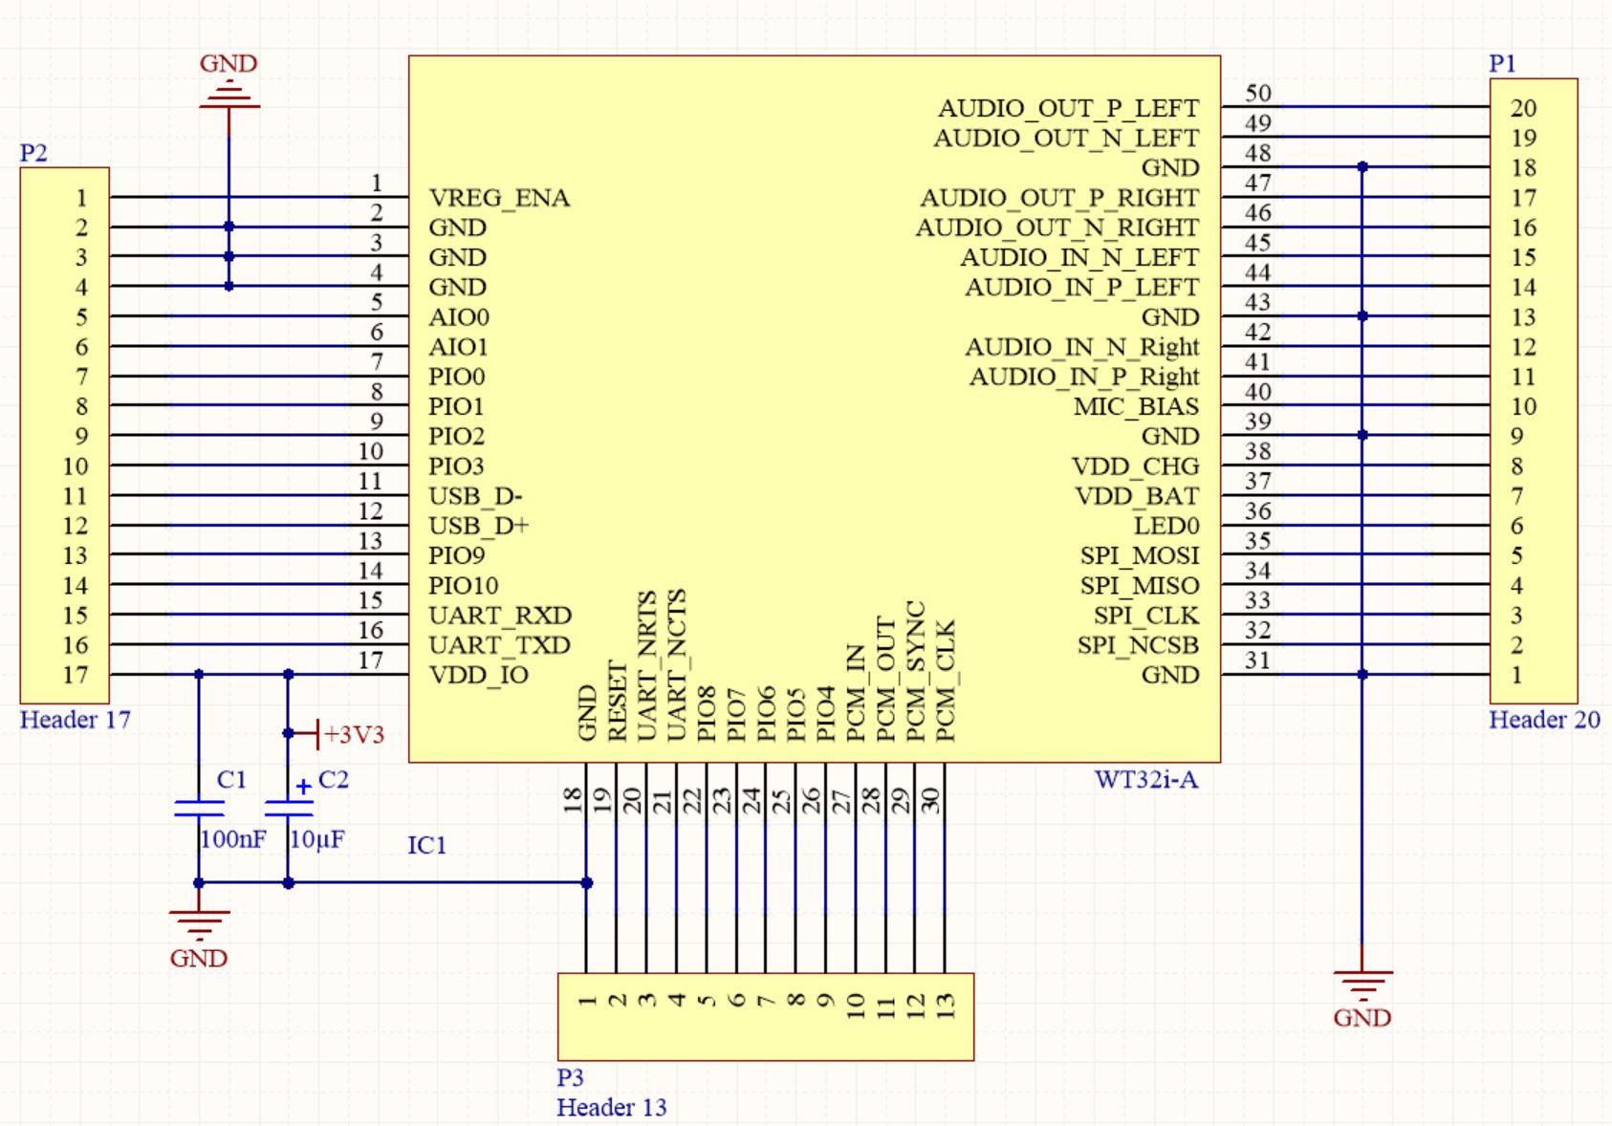The image size is (1612, 1126).
Task: Click the Header 13 comment text
Action: (612, 1107)
